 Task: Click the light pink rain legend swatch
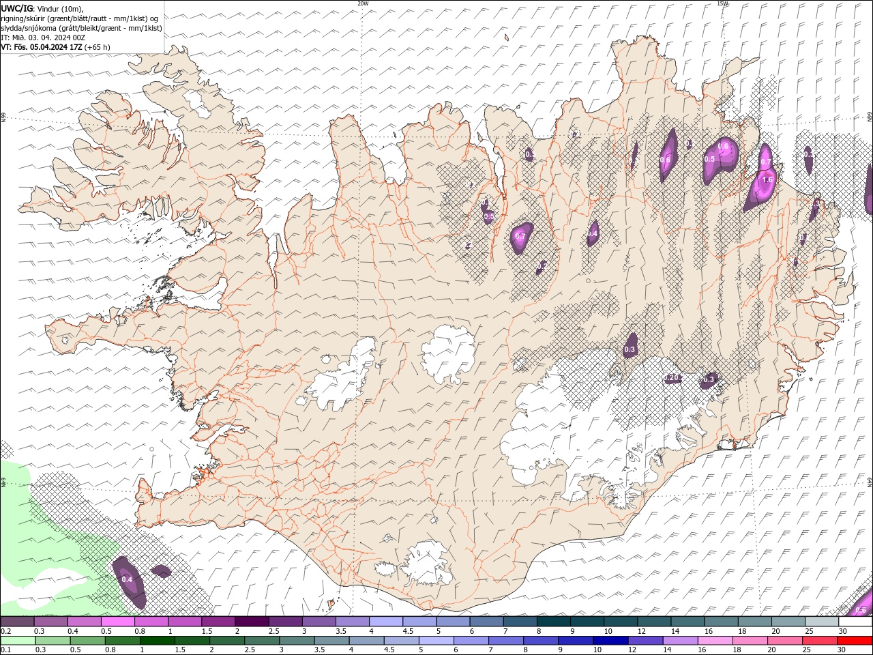[715, 641]
